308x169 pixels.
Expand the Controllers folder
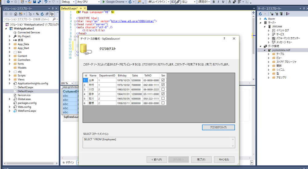10,60
